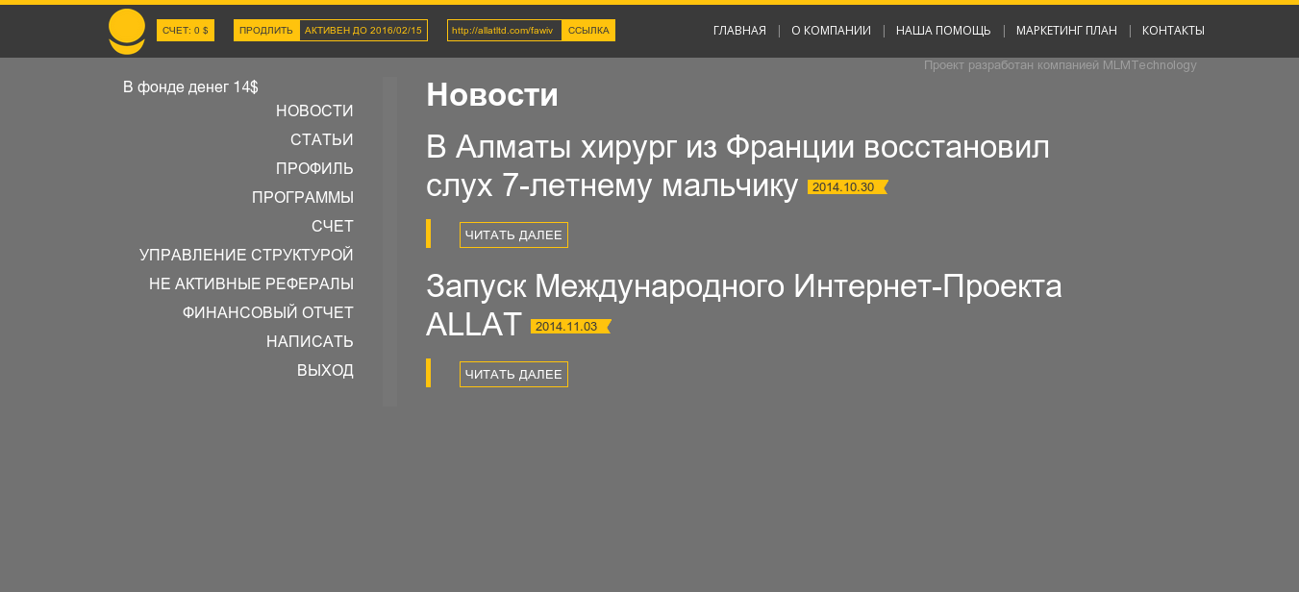
Task: Read more about the ALLAT launch article
Action: 513,375
